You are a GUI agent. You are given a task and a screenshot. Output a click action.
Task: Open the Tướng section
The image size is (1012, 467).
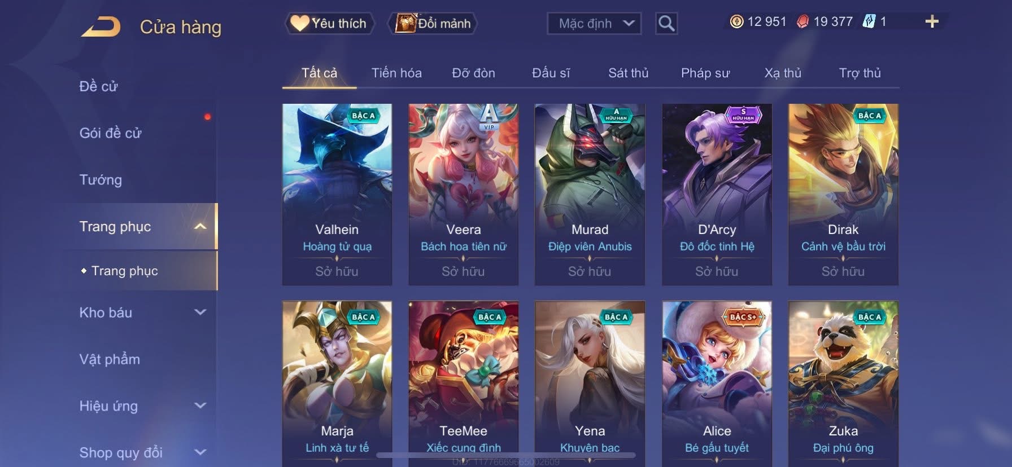[101, 180]
